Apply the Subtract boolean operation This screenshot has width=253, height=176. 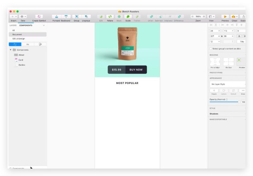click(x=161, y=17)
